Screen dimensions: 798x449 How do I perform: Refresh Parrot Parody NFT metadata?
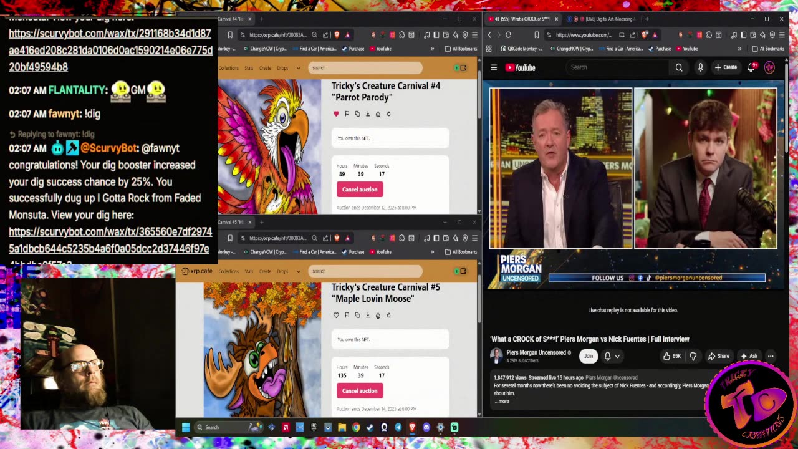tap(388, 114)
